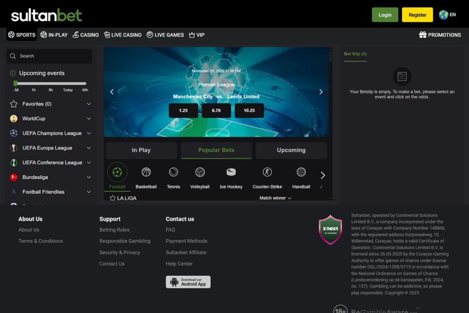The image size is (469, 313).
Task: Open the Basketball sports category
Action: click(145, 173)
